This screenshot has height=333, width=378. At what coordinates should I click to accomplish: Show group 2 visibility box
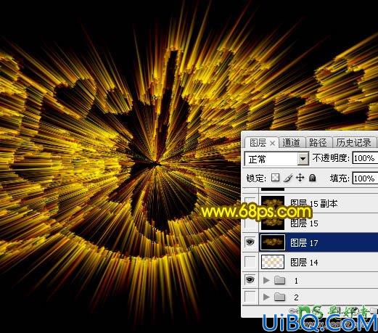(250, 296)
